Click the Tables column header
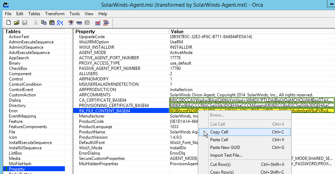335x174 pixels. pyautogui.click(x=34, y=31)
